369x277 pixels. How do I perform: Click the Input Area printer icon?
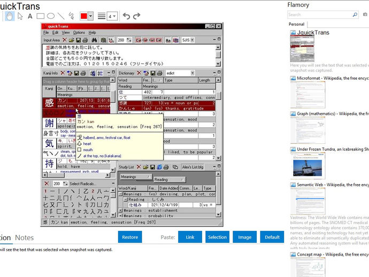coord(85,40)
